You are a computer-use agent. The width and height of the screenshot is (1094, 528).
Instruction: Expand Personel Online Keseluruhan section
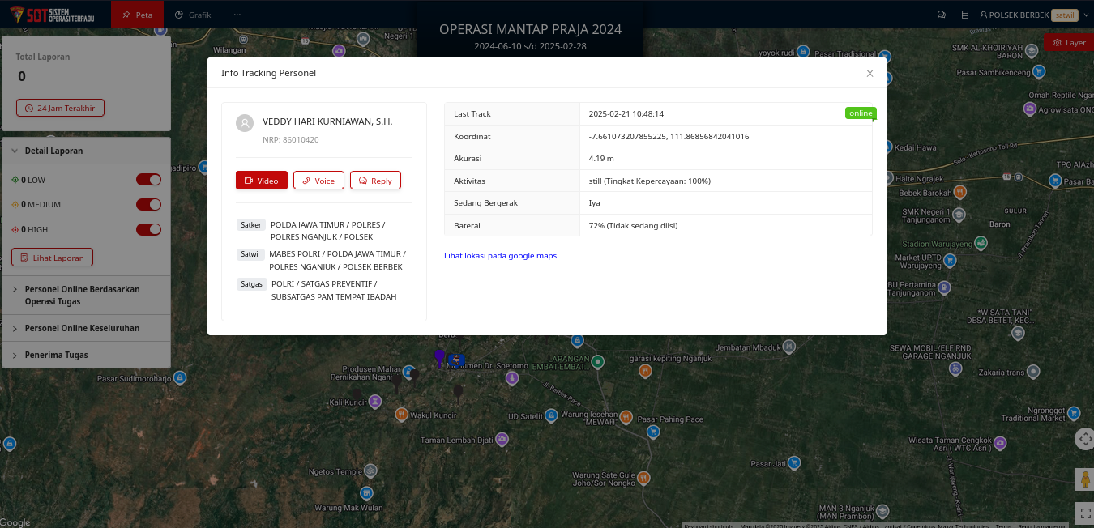coord(82,329)
